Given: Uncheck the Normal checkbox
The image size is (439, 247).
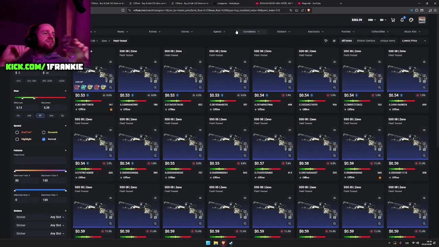Looking at the screenshot, I should [x=44, y=139].
